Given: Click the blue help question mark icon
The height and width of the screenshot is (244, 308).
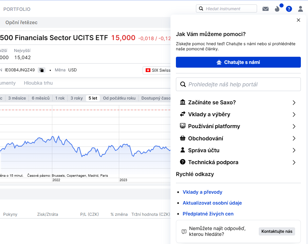Looking at the screenshot, I should [x=289, y=9].
